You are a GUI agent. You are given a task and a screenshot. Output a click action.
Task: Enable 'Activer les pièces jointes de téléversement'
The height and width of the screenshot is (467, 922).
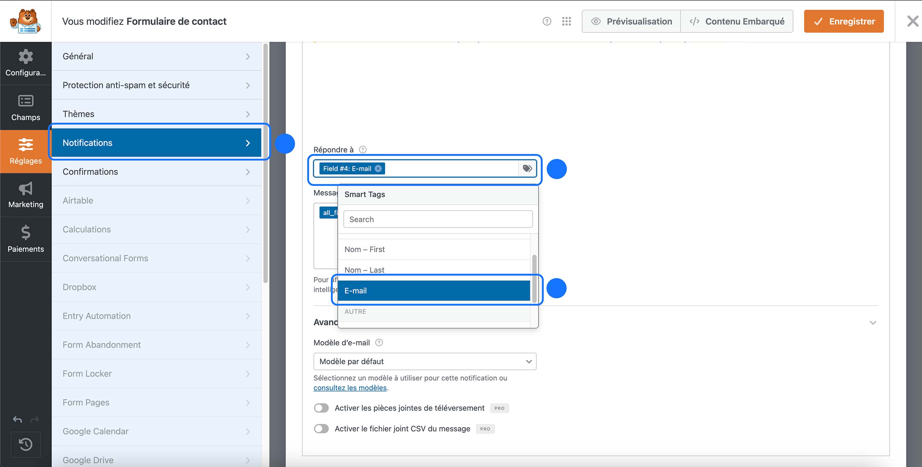click(x=321, y=408)
